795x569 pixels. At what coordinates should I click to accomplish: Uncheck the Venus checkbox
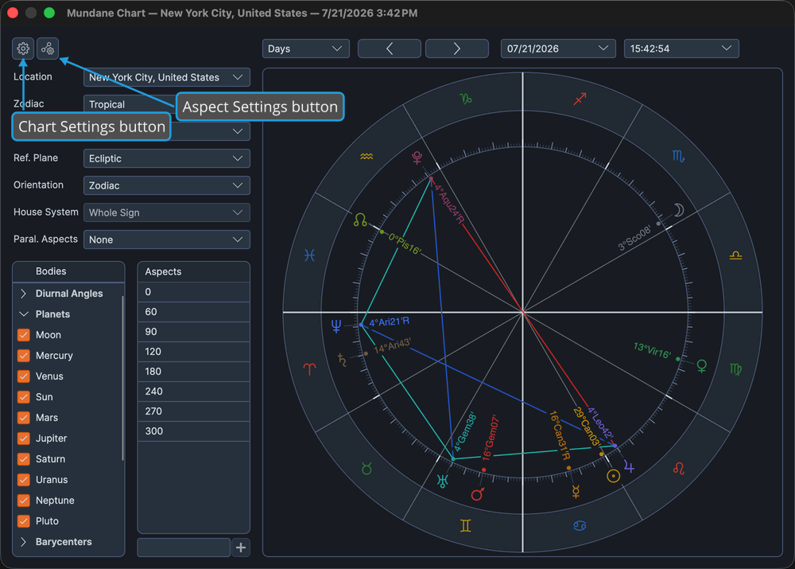pyautogui.click(x=23, y=376)
